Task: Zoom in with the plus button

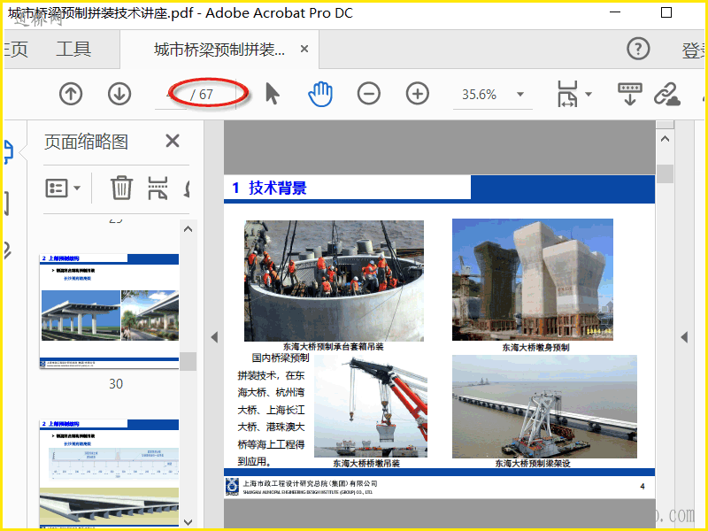Action: [x=418, y=94]
